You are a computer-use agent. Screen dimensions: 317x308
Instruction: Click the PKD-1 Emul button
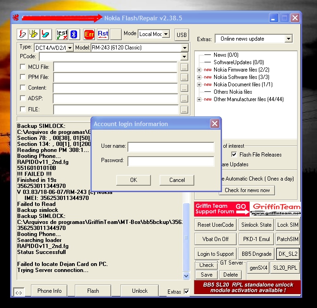pos(257,239)
